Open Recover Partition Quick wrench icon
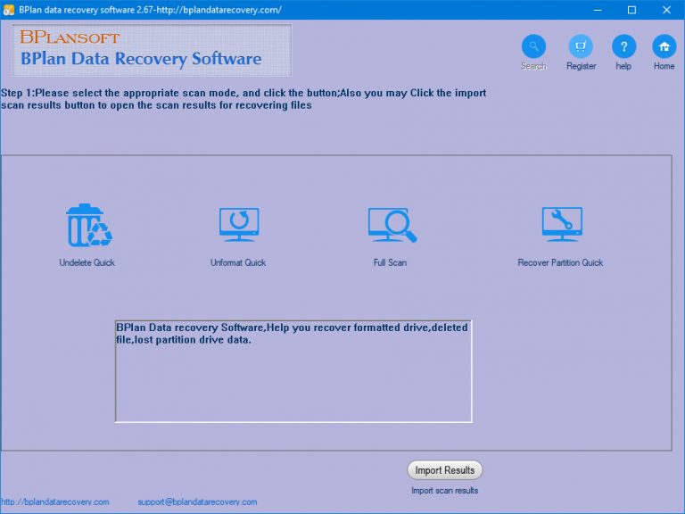 coord(562,224)
